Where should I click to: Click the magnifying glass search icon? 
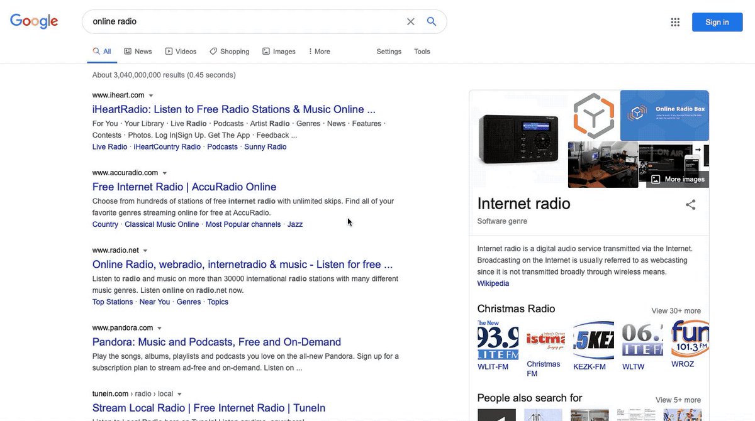(x=432, y=21)
